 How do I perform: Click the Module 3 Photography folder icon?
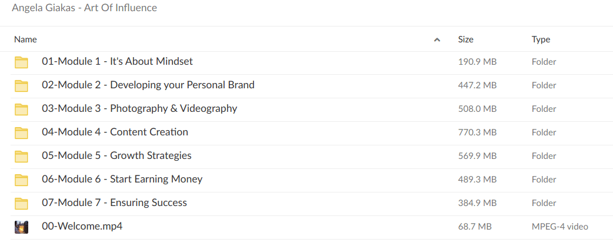click(x=22, y=109)
